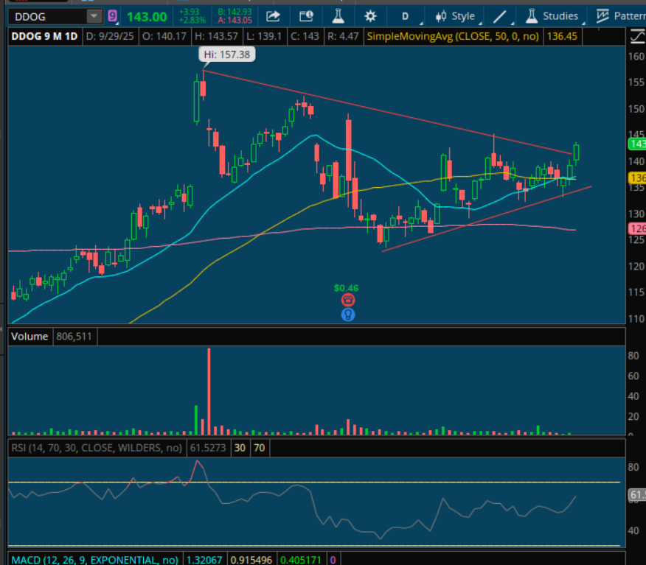
Task: Click the purple 9 clipboard link icon
Action: point(113,16)
